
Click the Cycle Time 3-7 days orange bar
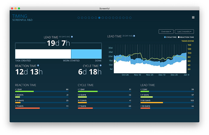pyautogui.click(x=82, y=103)
